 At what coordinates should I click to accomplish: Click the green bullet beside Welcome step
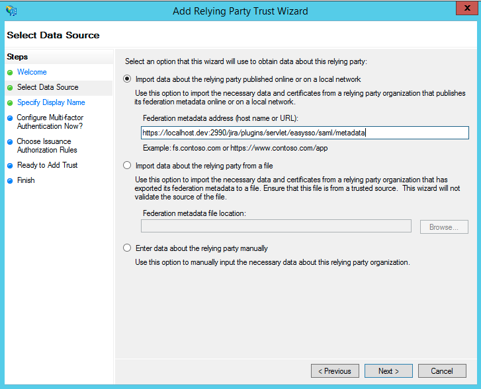coord(10,73)
